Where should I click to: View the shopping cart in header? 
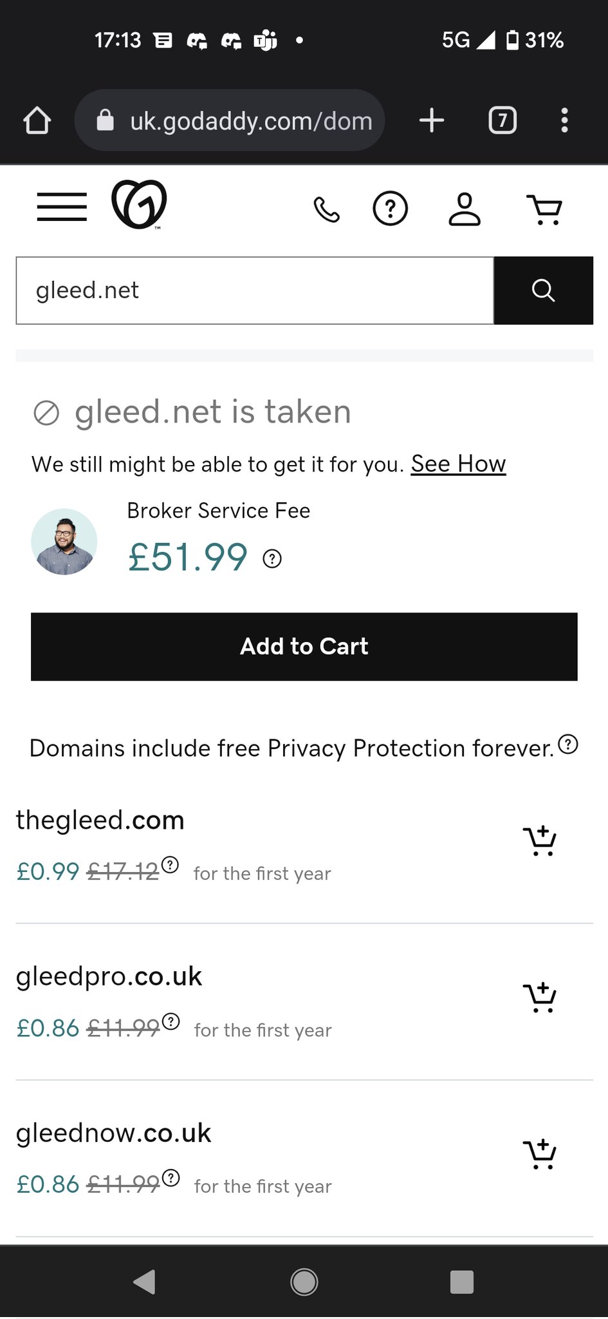544,209
